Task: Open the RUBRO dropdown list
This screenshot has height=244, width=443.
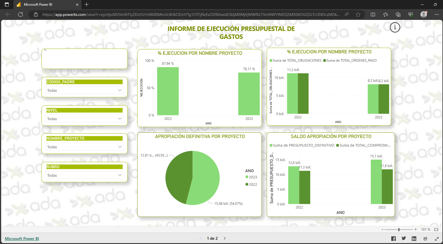Action: [84, 175]
